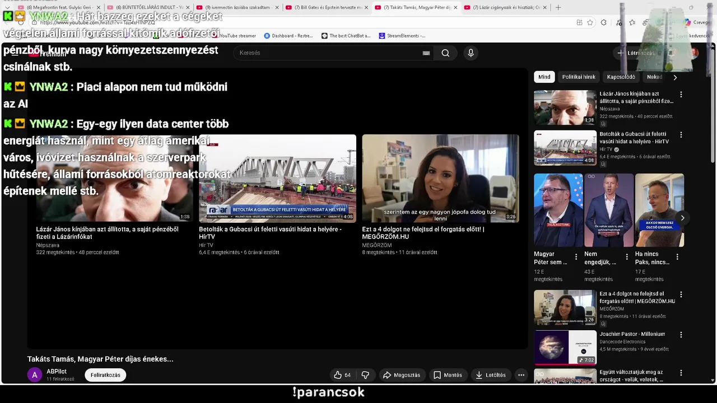Viewport: 717px width, 403px height.
Task: Open options for Együtt változtatjuk meg video
Action: tap(681, 373)
